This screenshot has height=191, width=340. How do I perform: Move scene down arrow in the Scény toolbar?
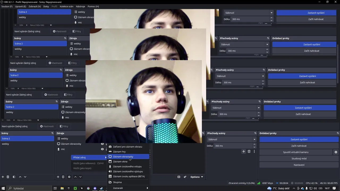click(x=25, y=177)
